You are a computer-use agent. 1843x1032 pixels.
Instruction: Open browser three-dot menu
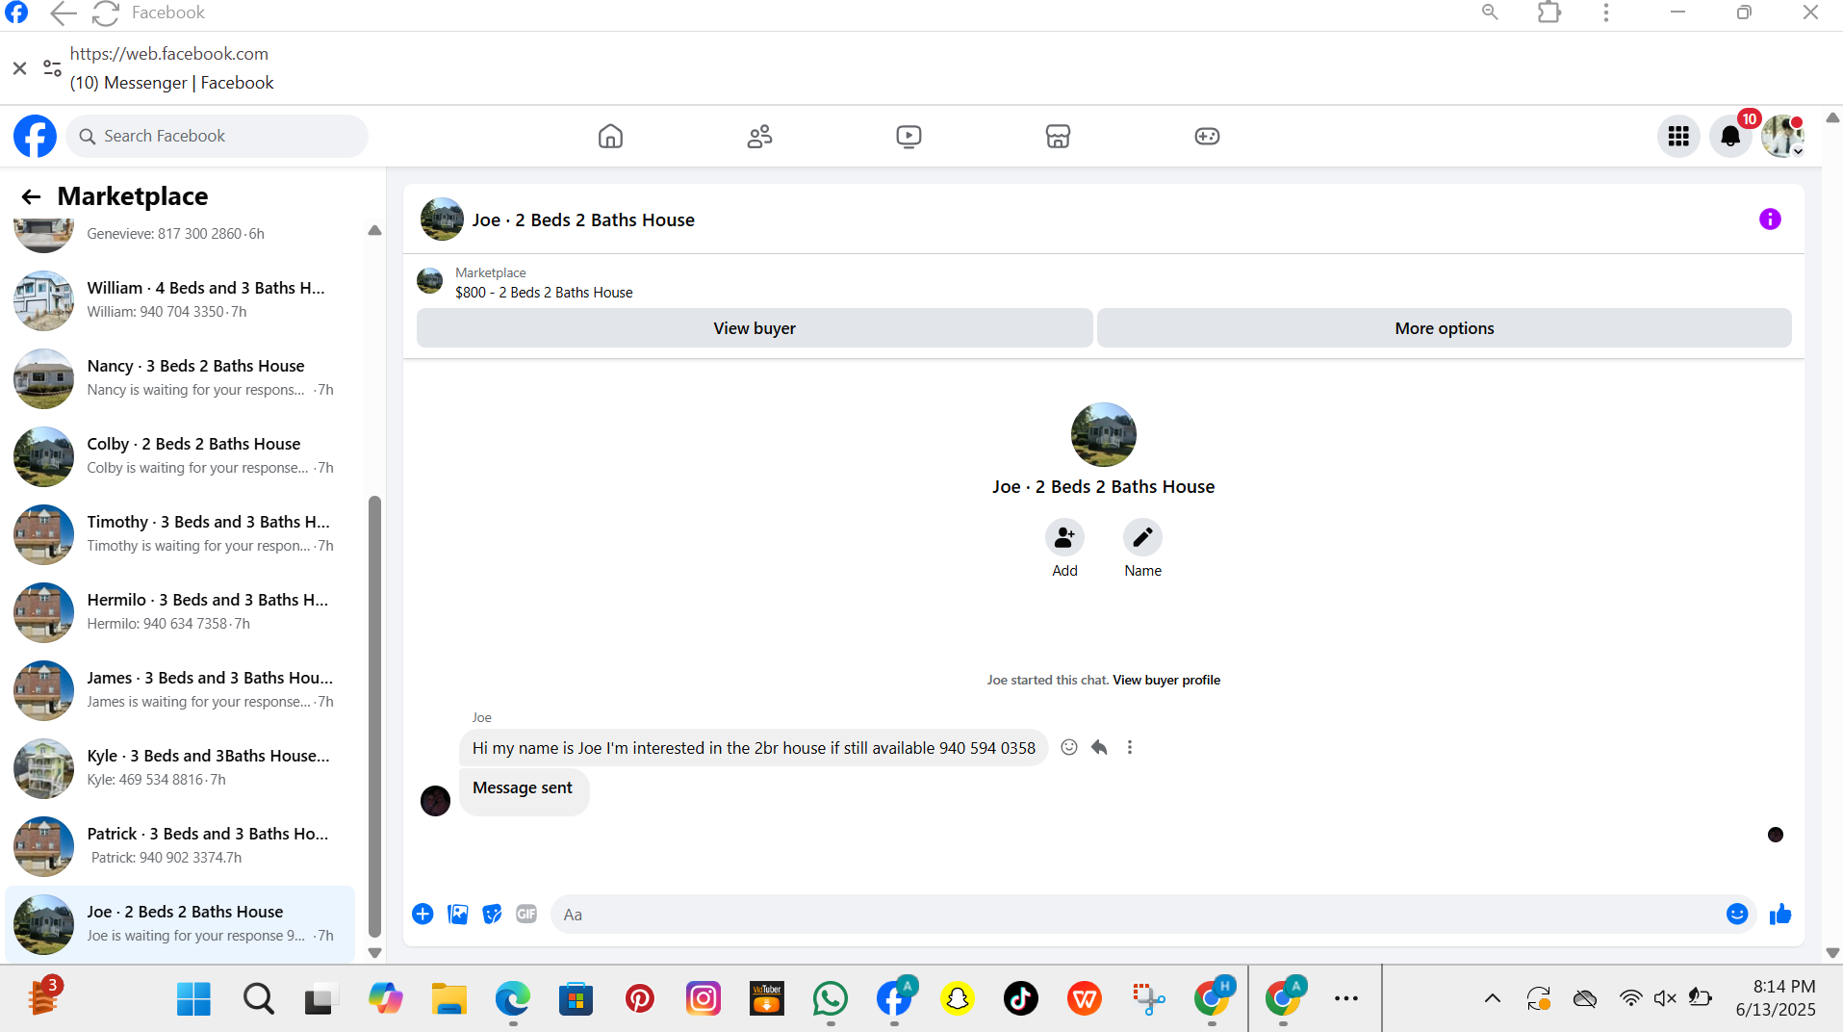coord(1605,13)
